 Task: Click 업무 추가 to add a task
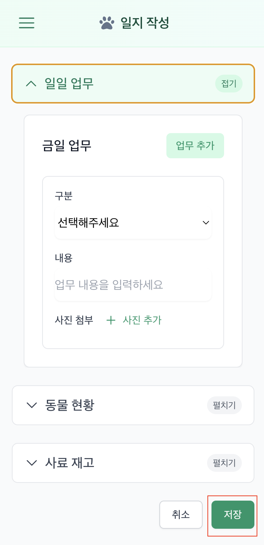point(195,146)
